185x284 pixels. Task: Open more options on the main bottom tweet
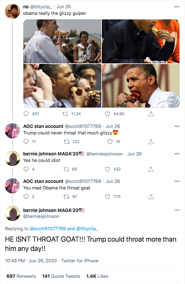177,210
